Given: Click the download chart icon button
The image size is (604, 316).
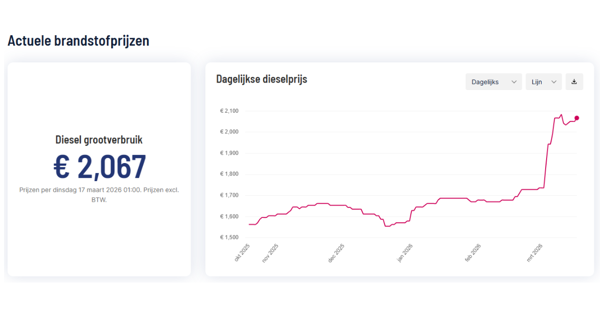Looking at the screenshot, I should [574, 82].
